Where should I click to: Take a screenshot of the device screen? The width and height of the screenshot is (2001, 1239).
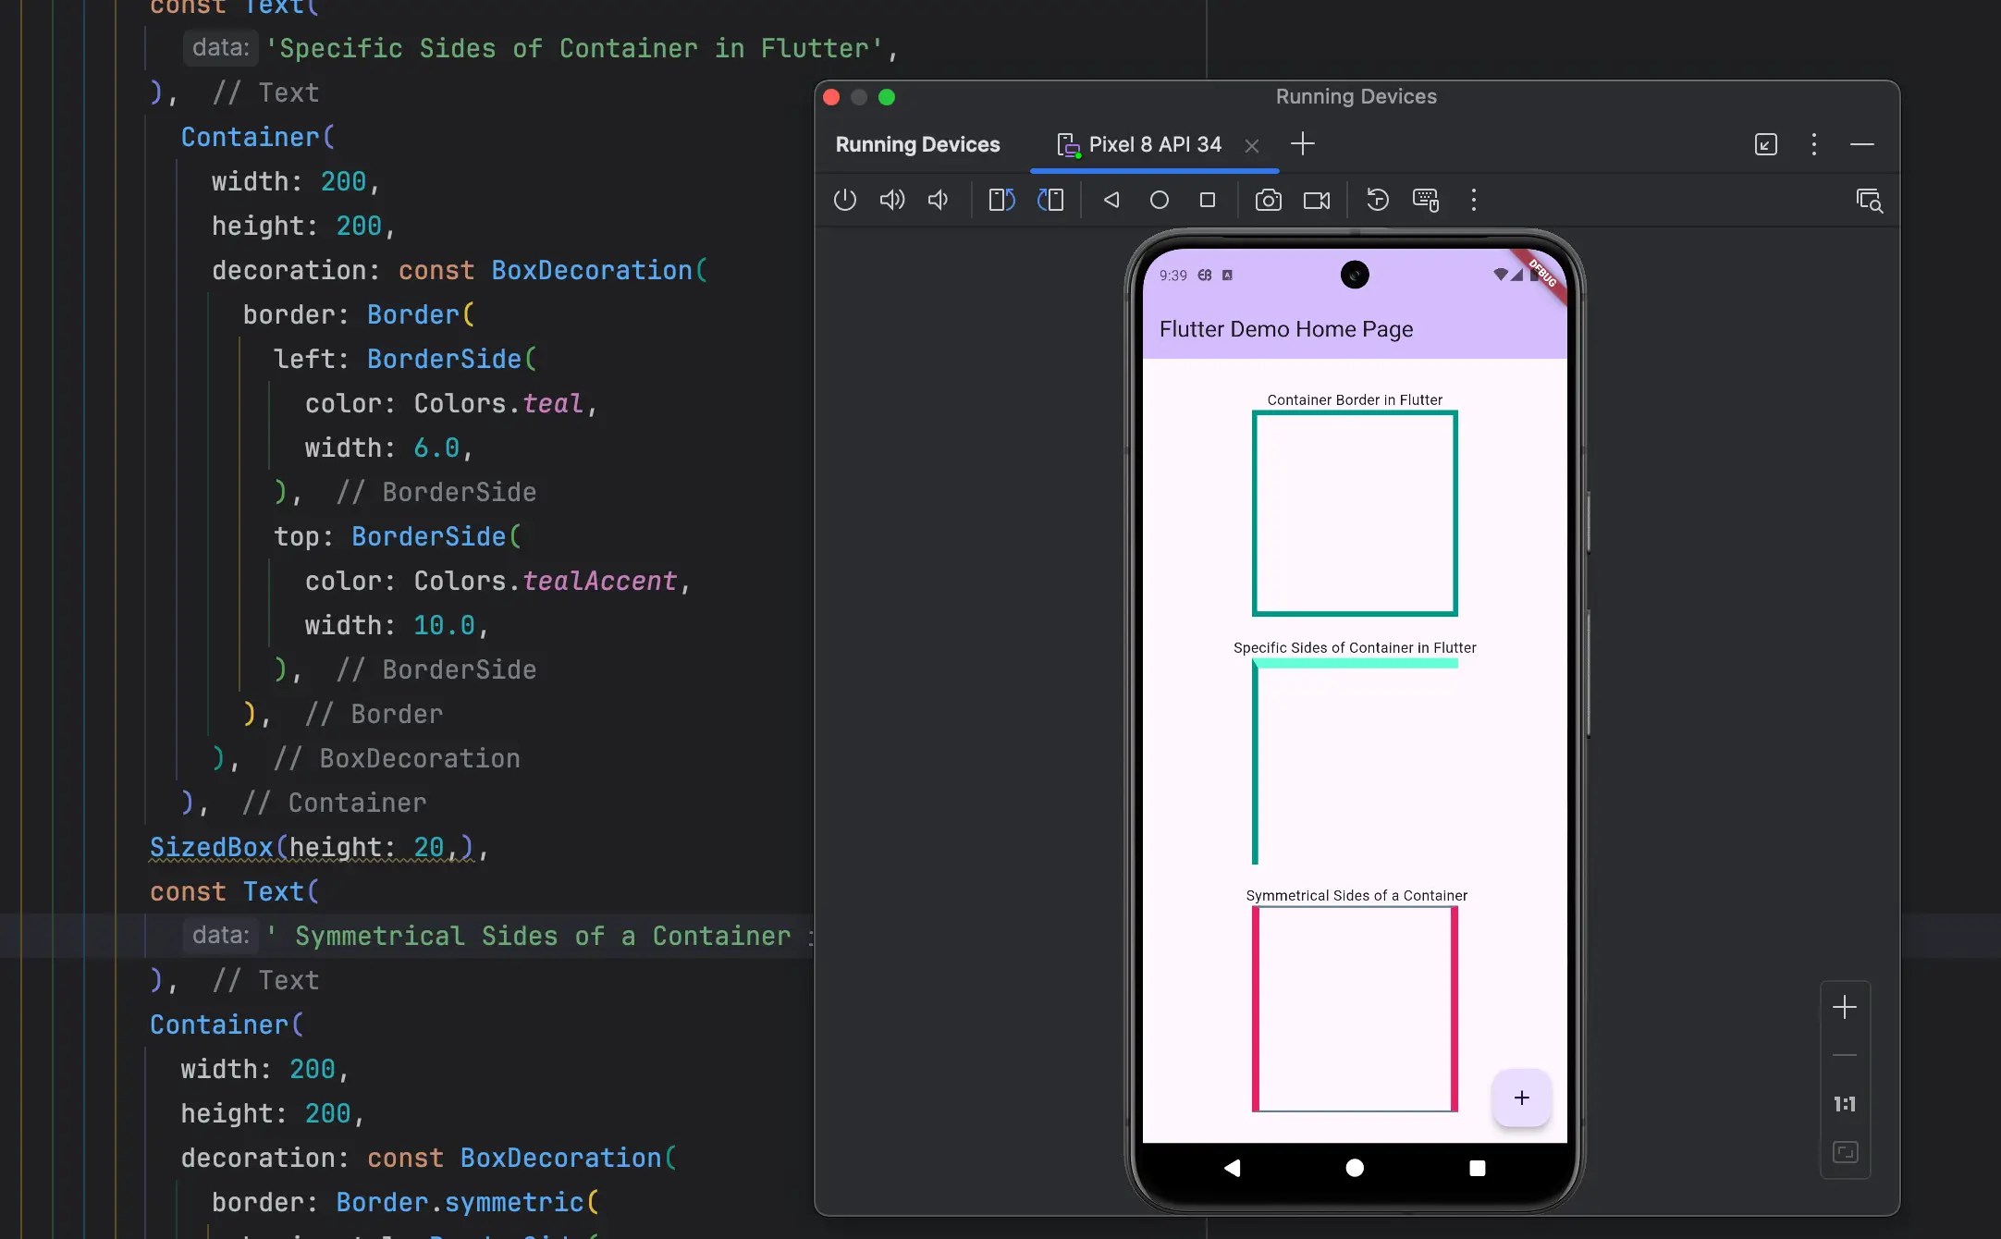(x=1268, y=200)
